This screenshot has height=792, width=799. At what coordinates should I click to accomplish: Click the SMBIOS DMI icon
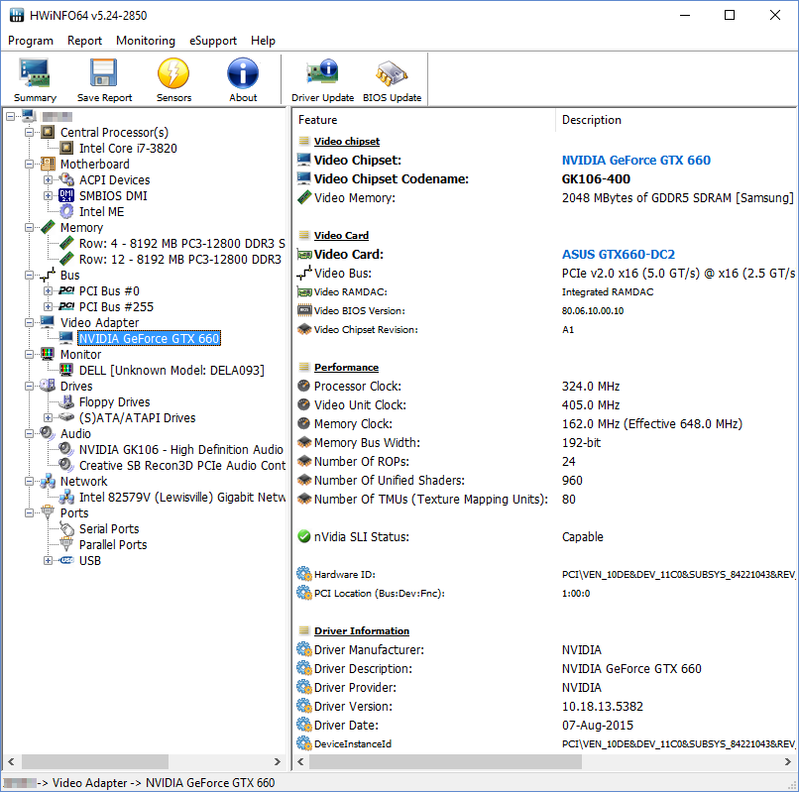pyautogui.click(x=66, y=195)
